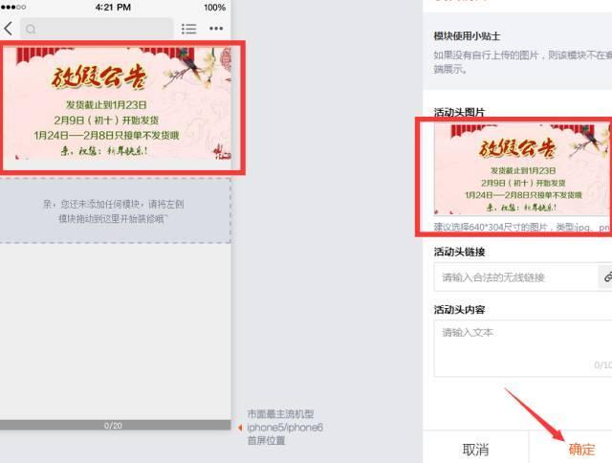Open the three-dot more menu
The image size is (612, 463).
click(216, 29)
